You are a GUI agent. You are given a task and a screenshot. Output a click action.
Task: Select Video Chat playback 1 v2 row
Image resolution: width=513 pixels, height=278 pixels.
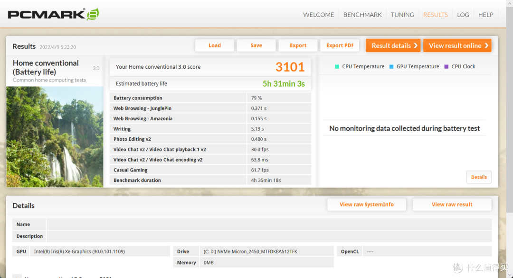coord(210,150)
